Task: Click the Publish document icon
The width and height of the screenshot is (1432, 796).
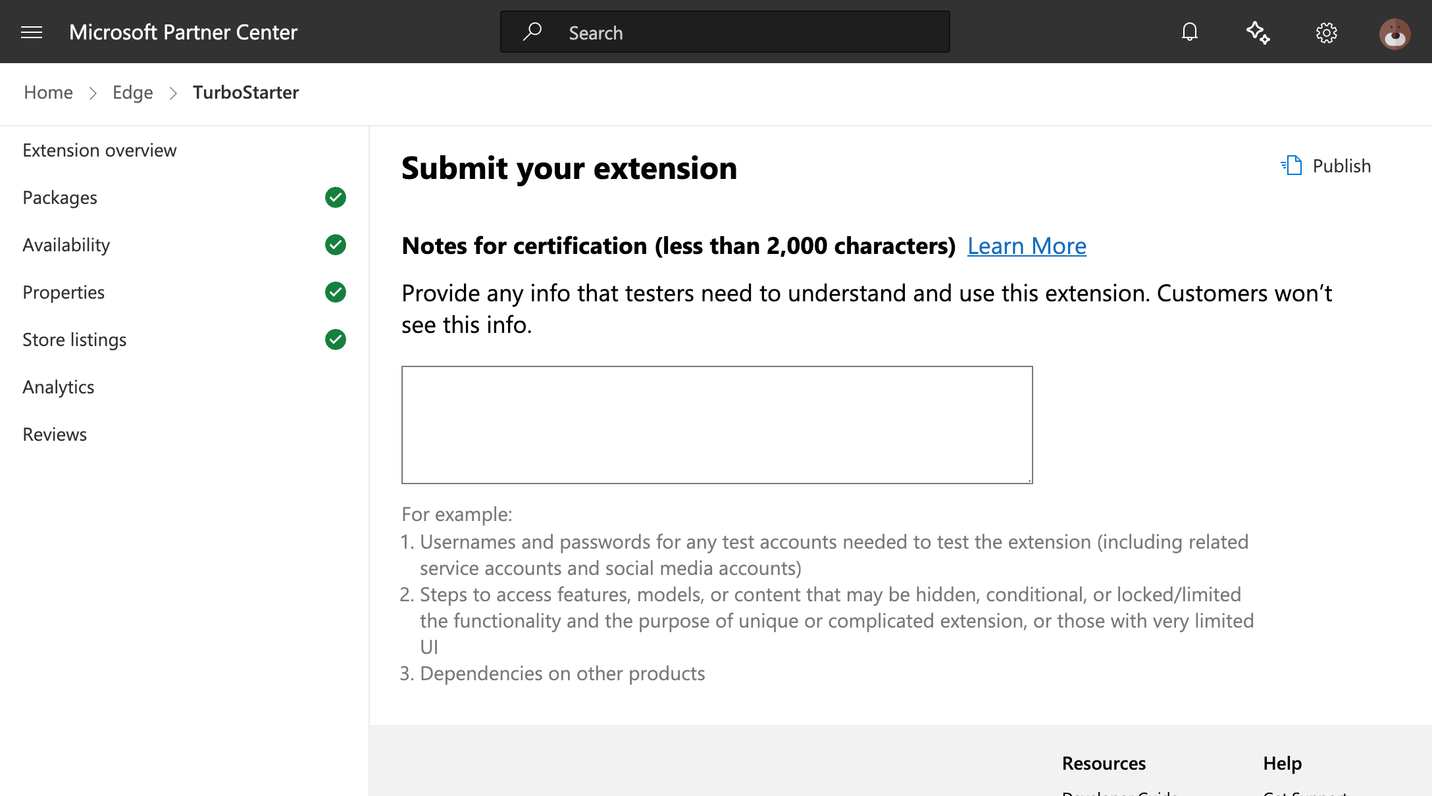Action: tap(1292, 165)
